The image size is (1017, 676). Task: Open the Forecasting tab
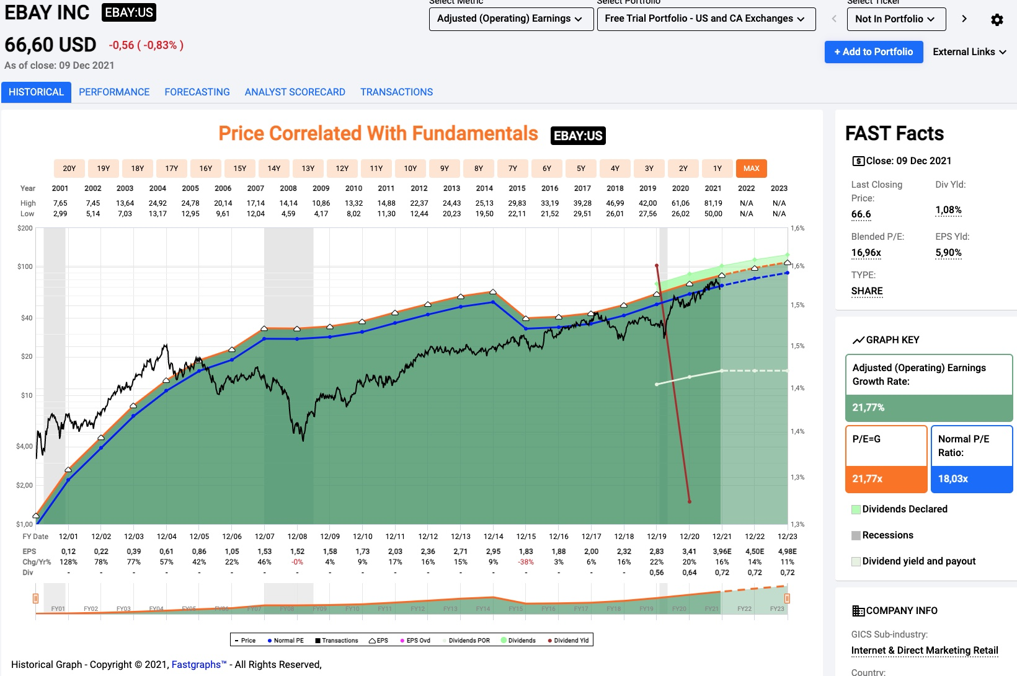coord(197,92)
